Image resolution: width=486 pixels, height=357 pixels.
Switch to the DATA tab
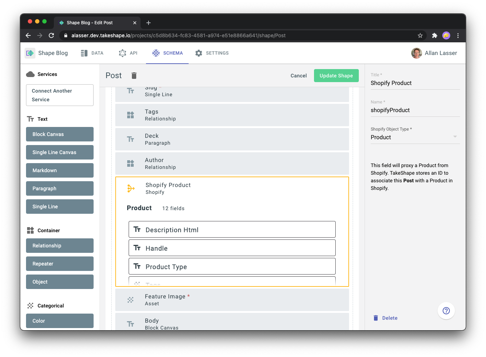(x=92, y=53)
